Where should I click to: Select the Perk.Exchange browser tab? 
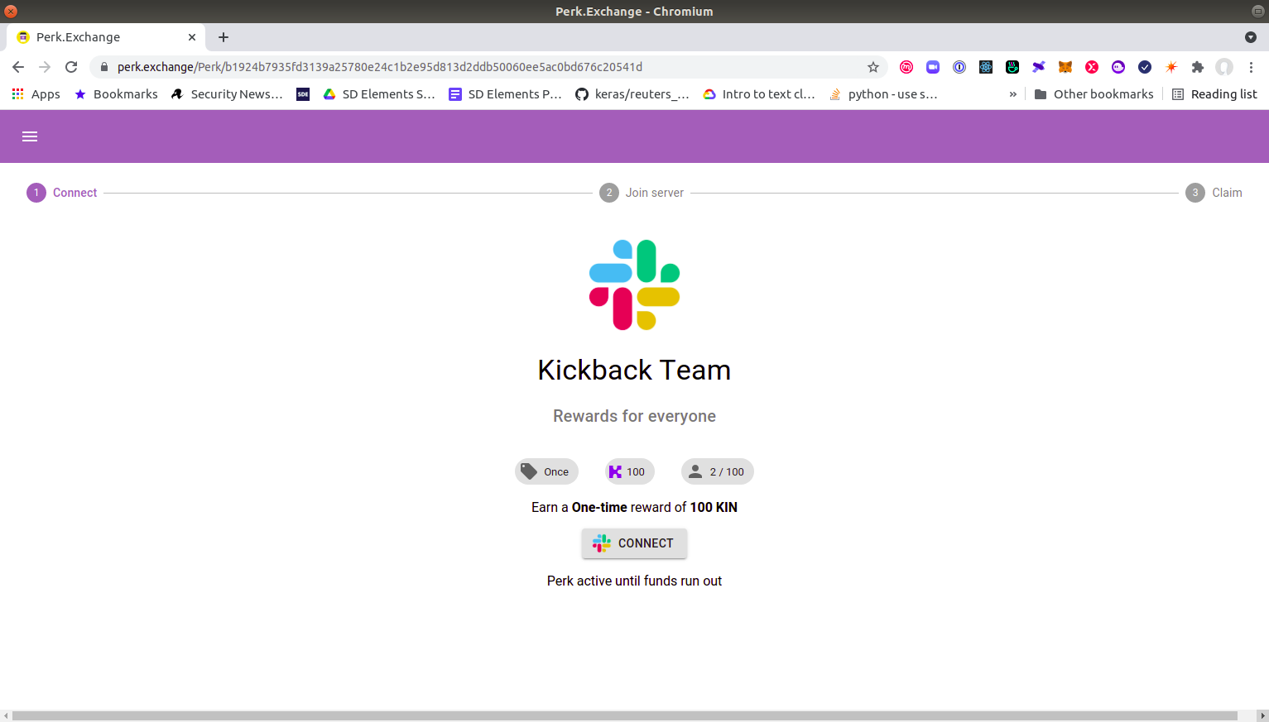(106, 37)
